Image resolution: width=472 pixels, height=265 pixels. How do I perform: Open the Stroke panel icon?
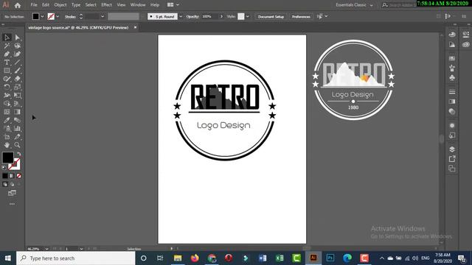[452, 91]
